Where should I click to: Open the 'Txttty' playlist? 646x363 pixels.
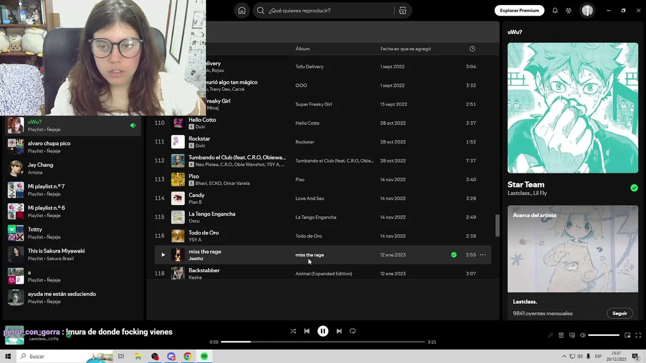[x=73, y=233]
